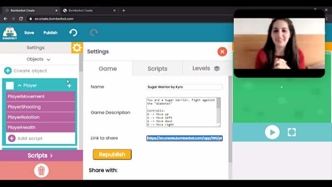Open the Scripts purple bar

(41, 156)
